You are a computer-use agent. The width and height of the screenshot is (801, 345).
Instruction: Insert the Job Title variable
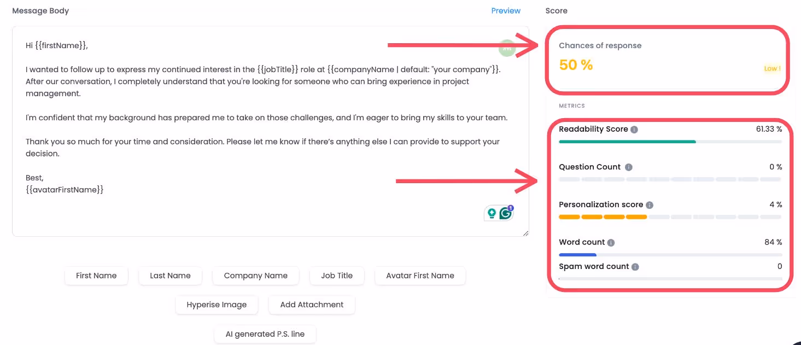click(x=337, y=276)
